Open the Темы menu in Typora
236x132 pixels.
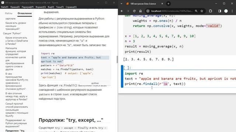tap(60, 7)
